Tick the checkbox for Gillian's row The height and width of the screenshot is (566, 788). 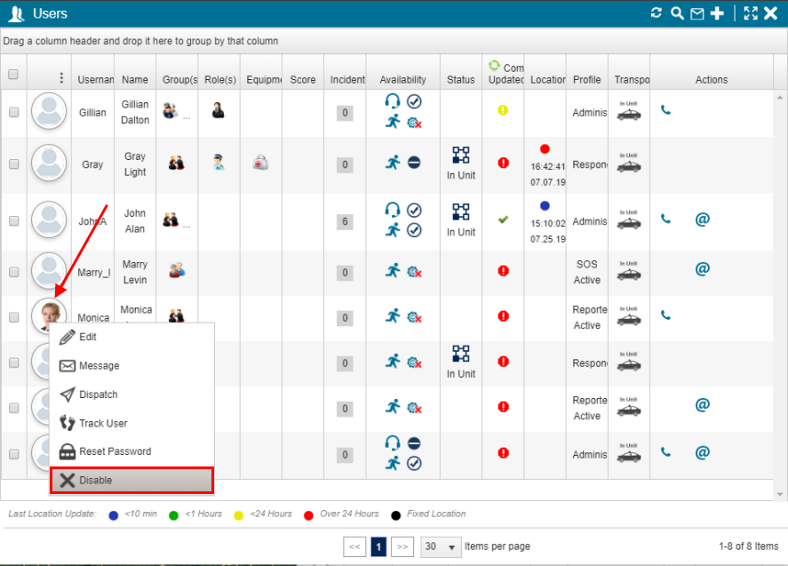(13, 113)
